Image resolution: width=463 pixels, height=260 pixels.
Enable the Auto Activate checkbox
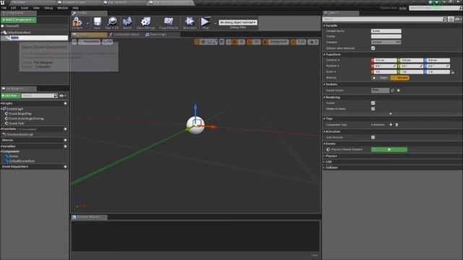(x=373, y=137)
